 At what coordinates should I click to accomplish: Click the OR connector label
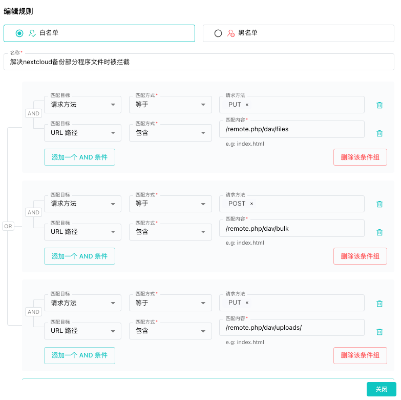pos(8,226)
